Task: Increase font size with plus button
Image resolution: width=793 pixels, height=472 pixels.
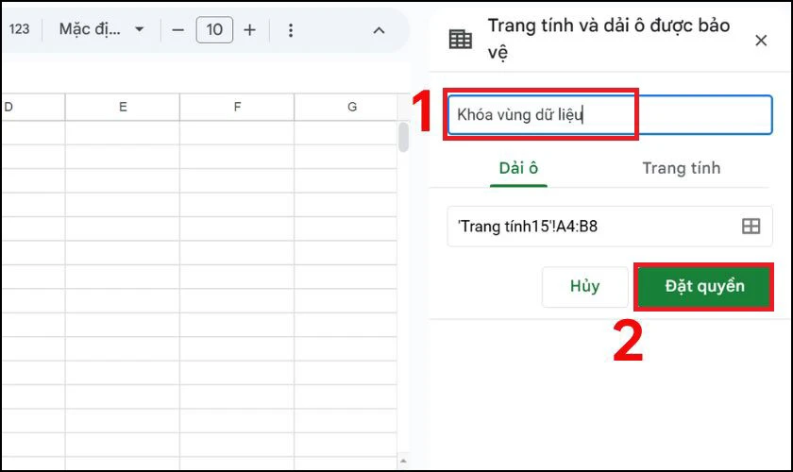Action: pyautogui.click(x=249, y=30)
